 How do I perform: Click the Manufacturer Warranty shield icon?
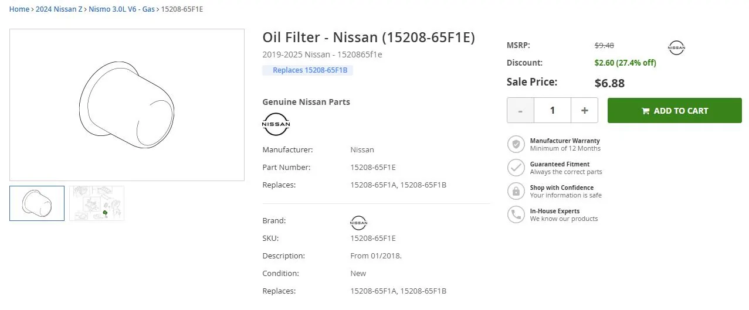coord(516,144)
